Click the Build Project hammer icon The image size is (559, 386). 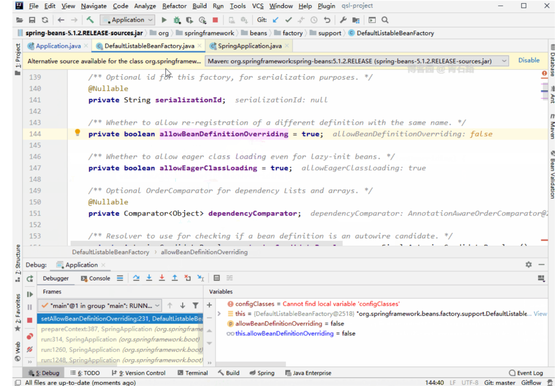(90, 20)
